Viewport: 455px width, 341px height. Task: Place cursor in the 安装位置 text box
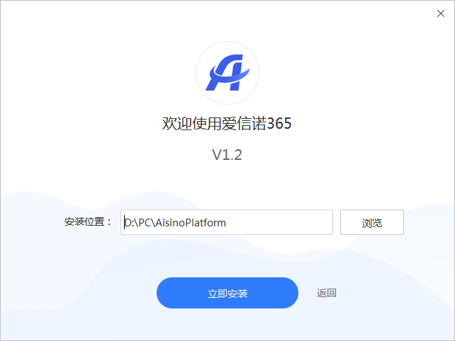click(x=227, y=222)
